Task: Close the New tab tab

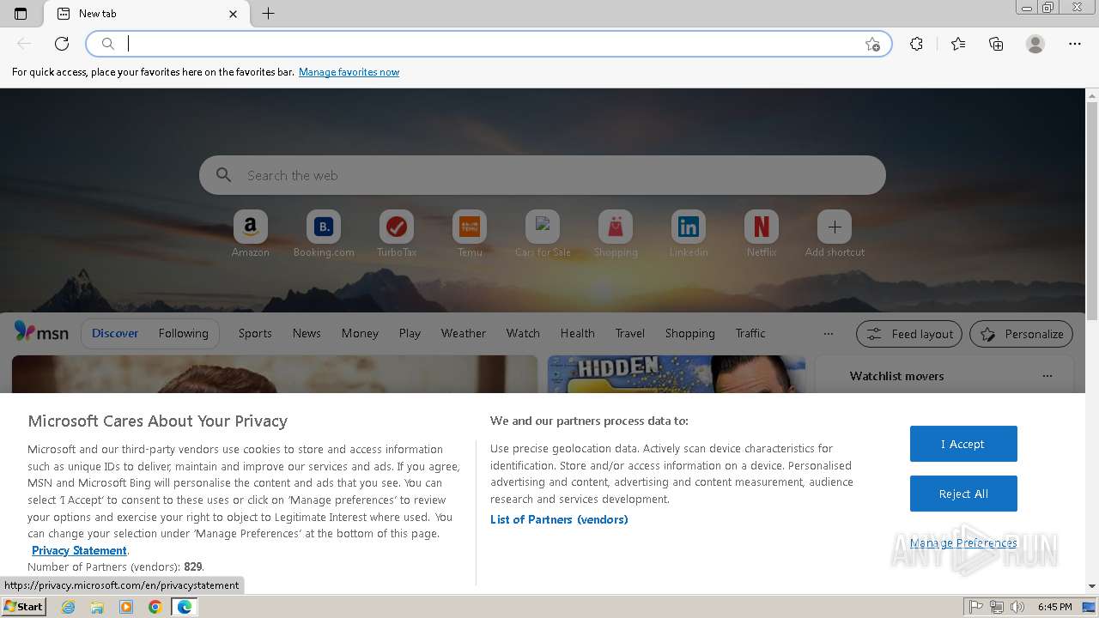Action: pos(234,14)
